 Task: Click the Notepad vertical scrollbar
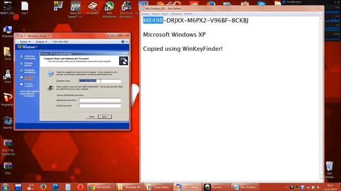[x=320, y=99]
